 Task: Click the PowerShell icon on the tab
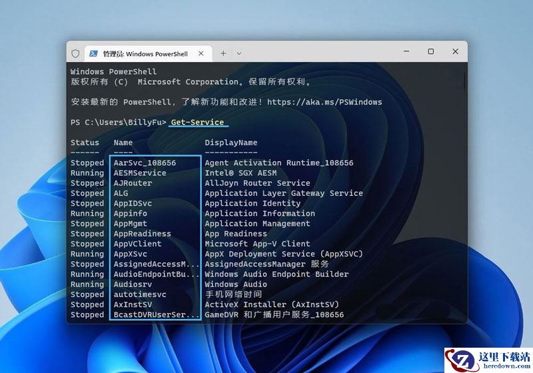pyautogui.click(x=93, y=54)
